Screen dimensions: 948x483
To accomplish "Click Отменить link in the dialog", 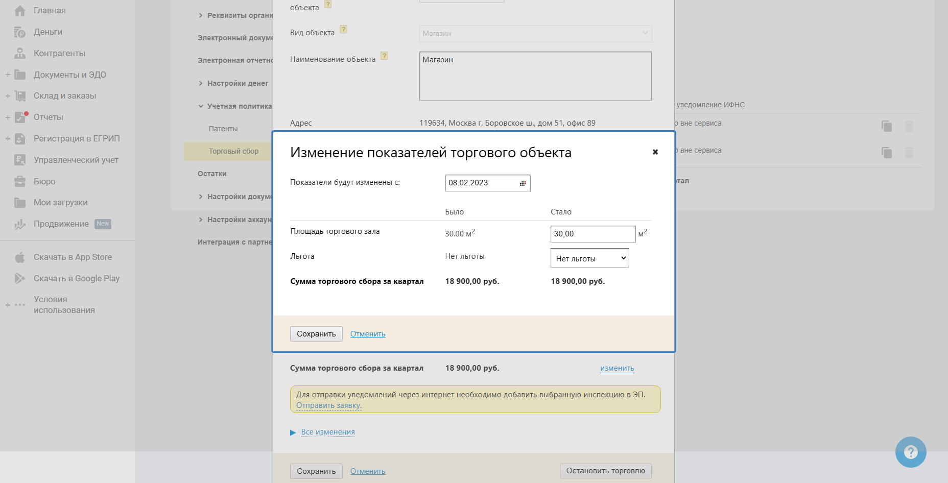I will point(368,334).
